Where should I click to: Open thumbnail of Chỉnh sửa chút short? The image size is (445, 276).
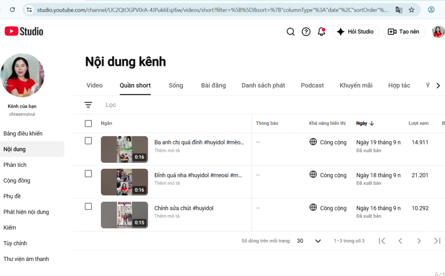[124, 215]
